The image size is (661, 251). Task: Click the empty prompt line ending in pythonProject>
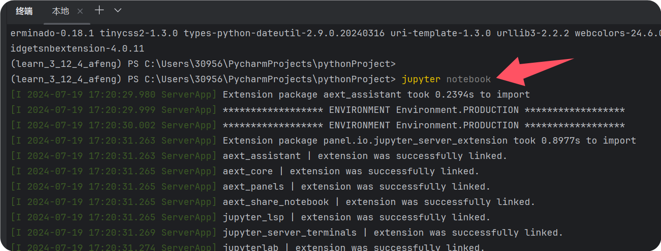203,64
